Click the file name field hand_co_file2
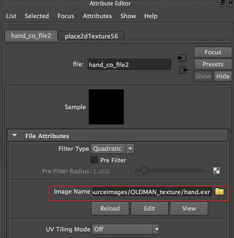 129,65
